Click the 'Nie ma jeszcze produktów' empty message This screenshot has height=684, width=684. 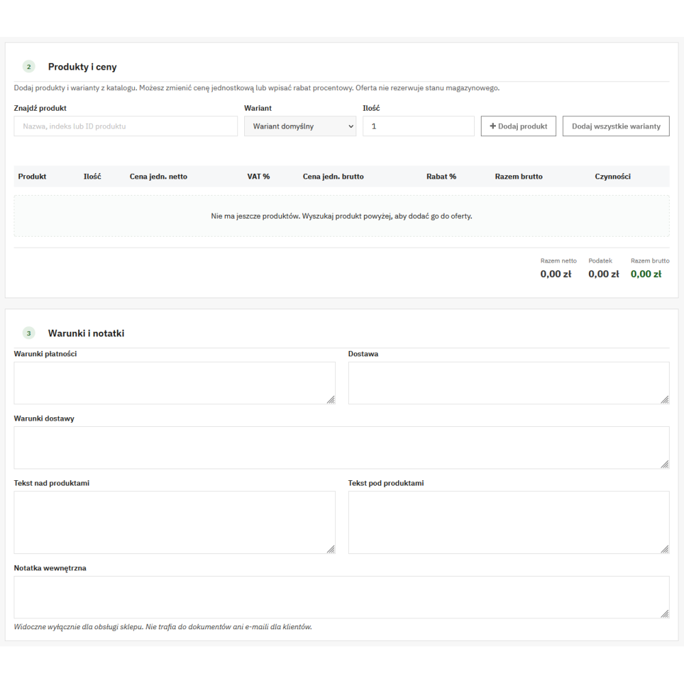(x=341, y=216)
